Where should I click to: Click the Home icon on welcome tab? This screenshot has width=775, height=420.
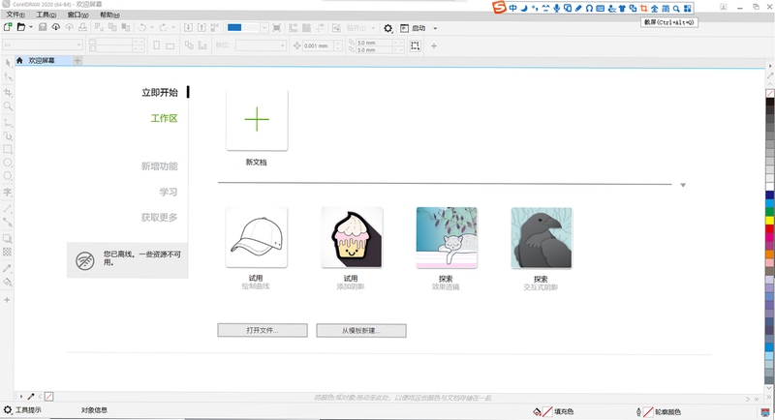(19, 60)
